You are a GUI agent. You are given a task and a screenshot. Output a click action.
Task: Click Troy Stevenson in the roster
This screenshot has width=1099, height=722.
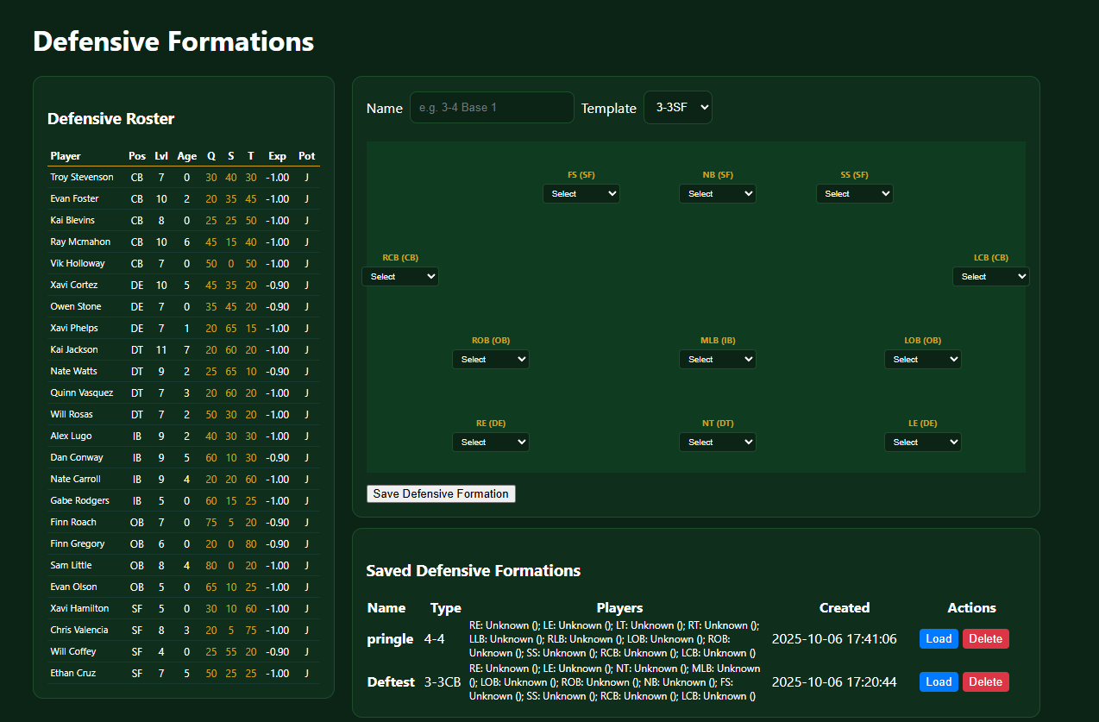[x=82, y=177]
